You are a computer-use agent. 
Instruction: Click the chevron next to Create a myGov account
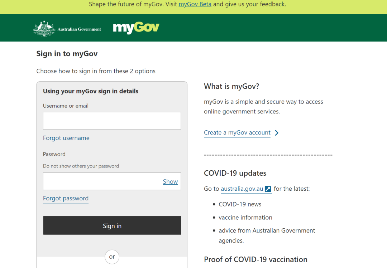click(277, 133)
